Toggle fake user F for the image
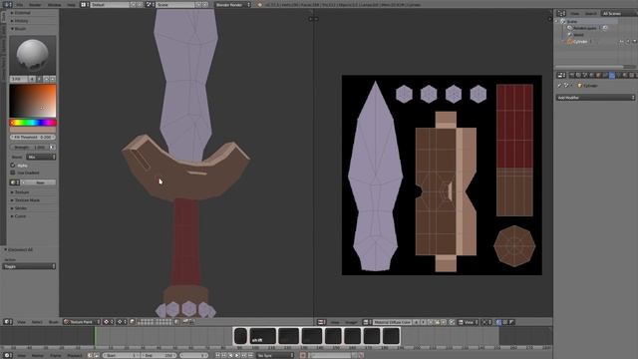638x359 pixels. pos(423,322)
